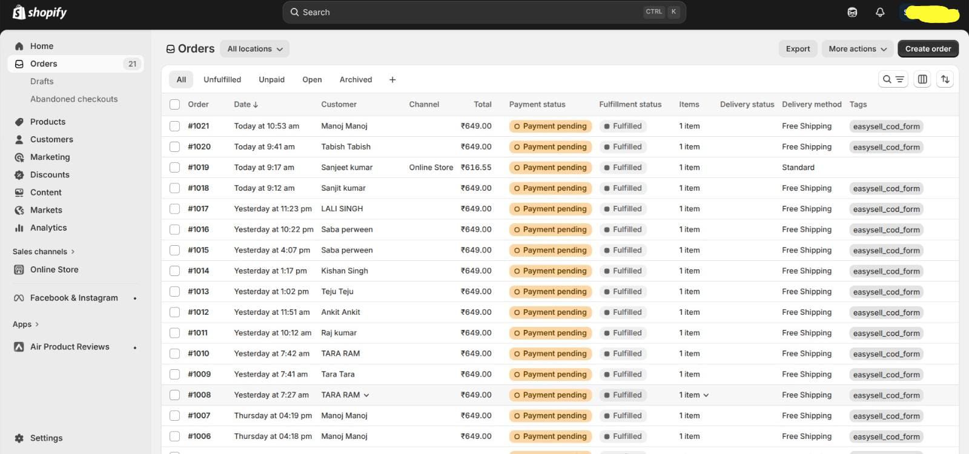
Task: Open the notifications bell icon
Action: click(880, 12)
